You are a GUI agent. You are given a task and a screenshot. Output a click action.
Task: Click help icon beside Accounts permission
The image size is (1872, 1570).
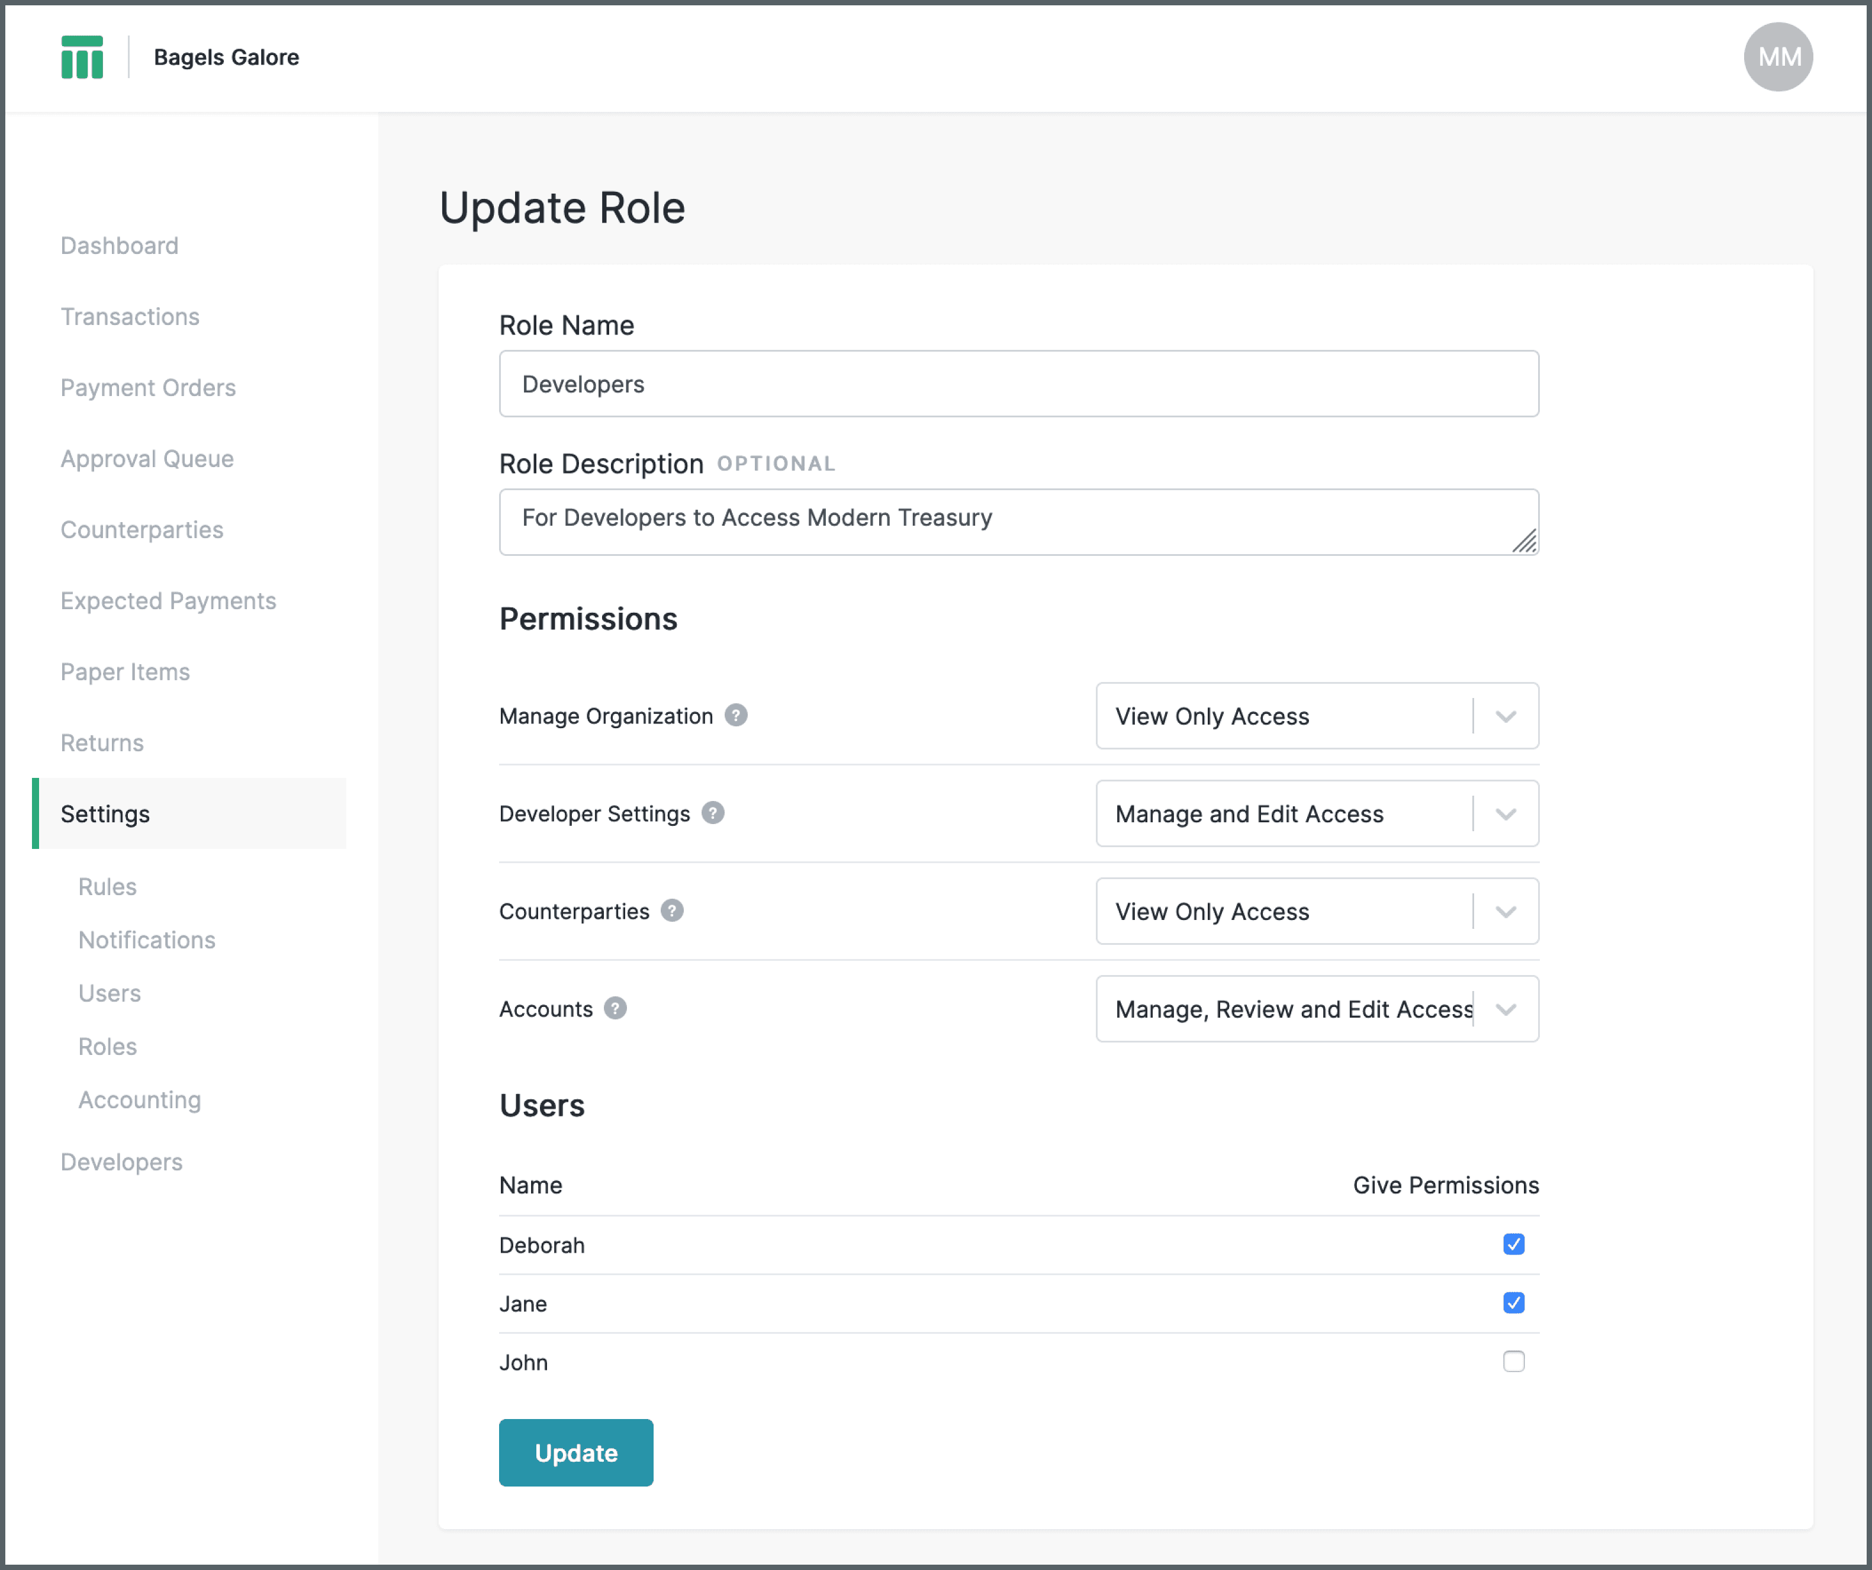click(x=615, y=1008)
